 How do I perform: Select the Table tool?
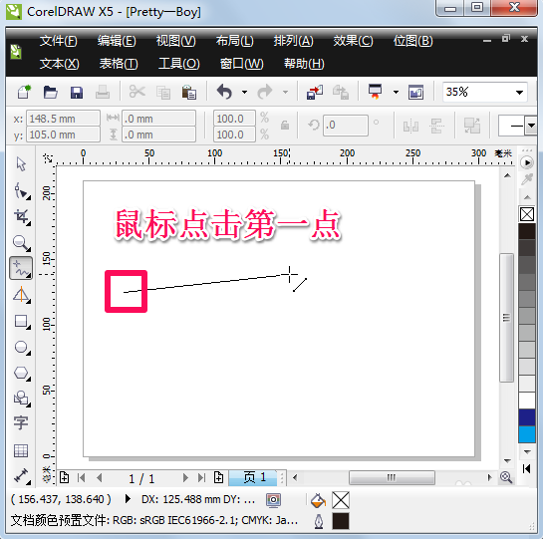click(21, 450)
